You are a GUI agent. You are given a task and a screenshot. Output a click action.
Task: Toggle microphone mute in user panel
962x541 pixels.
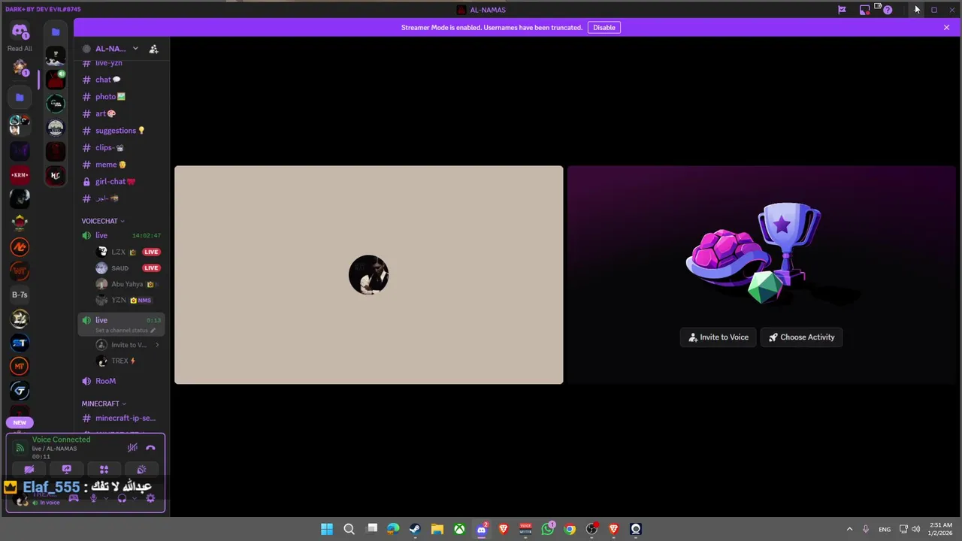pos(93,498)
